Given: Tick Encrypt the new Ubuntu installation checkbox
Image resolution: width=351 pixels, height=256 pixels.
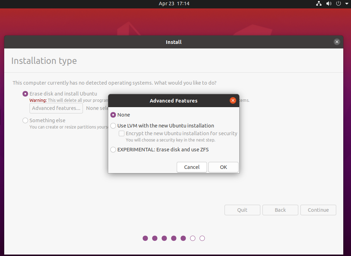Looking at the screenshot, I should click(x=122, y=133).
